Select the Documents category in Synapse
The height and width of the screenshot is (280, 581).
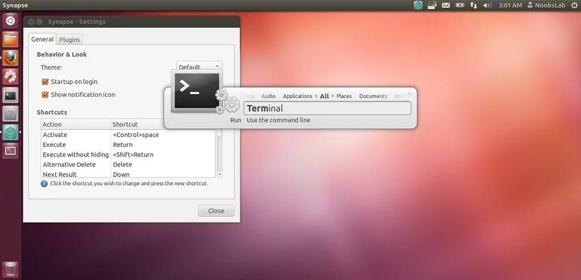pyautogui.click(x=373, y=96)
